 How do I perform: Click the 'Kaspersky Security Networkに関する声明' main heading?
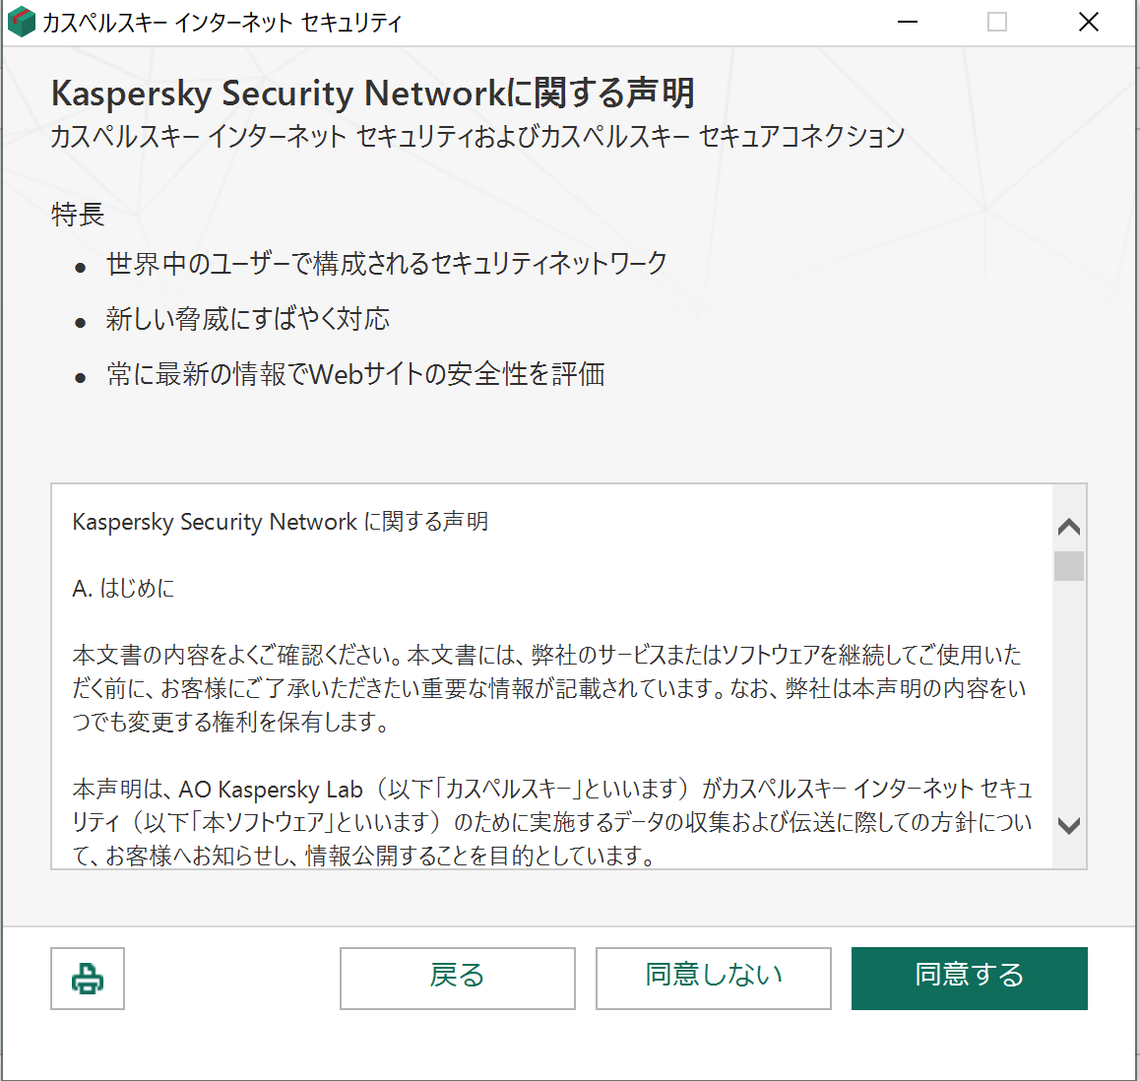(x=372, y=94)
